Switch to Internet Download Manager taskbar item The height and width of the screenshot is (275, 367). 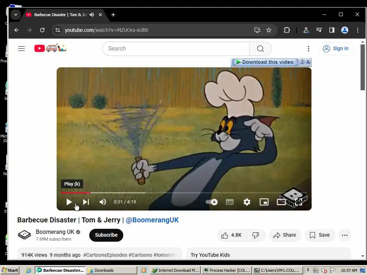[x=175, y=270]
